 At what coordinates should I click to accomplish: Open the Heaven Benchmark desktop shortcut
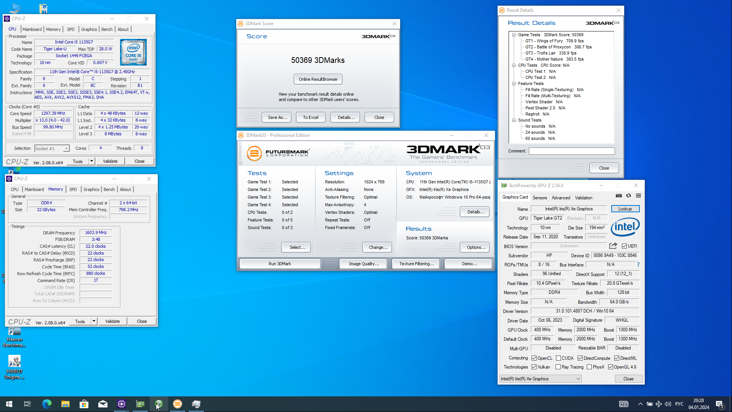pyautogui.click(x=14, y=337)
